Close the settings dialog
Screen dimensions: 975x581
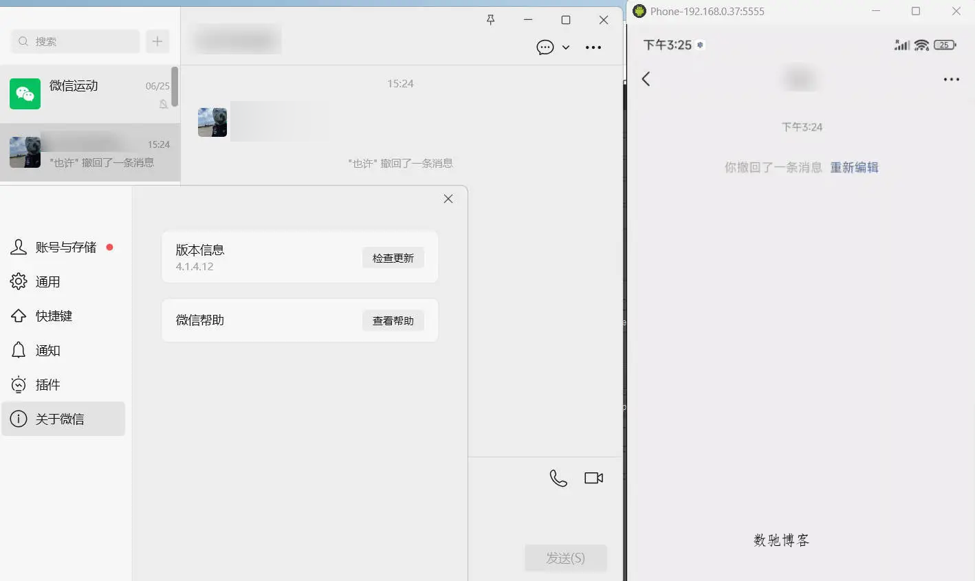point(448,199)
